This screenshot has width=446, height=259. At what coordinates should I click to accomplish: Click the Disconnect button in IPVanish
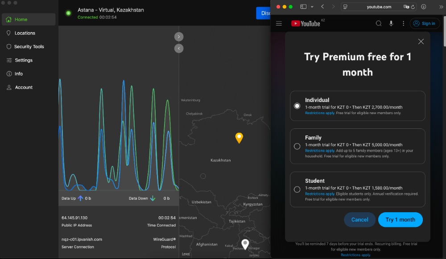coord(264,13)
